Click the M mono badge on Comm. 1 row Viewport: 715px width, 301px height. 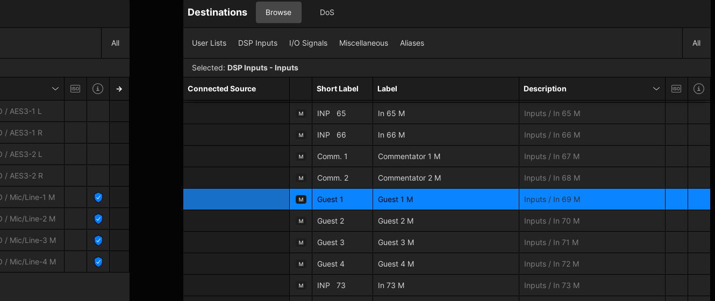[x=301, y=156]
